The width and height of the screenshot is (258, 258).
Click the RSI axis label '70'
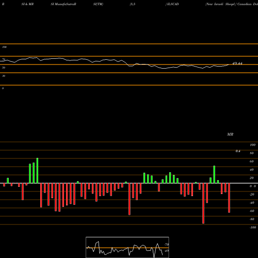coord(4,59)
